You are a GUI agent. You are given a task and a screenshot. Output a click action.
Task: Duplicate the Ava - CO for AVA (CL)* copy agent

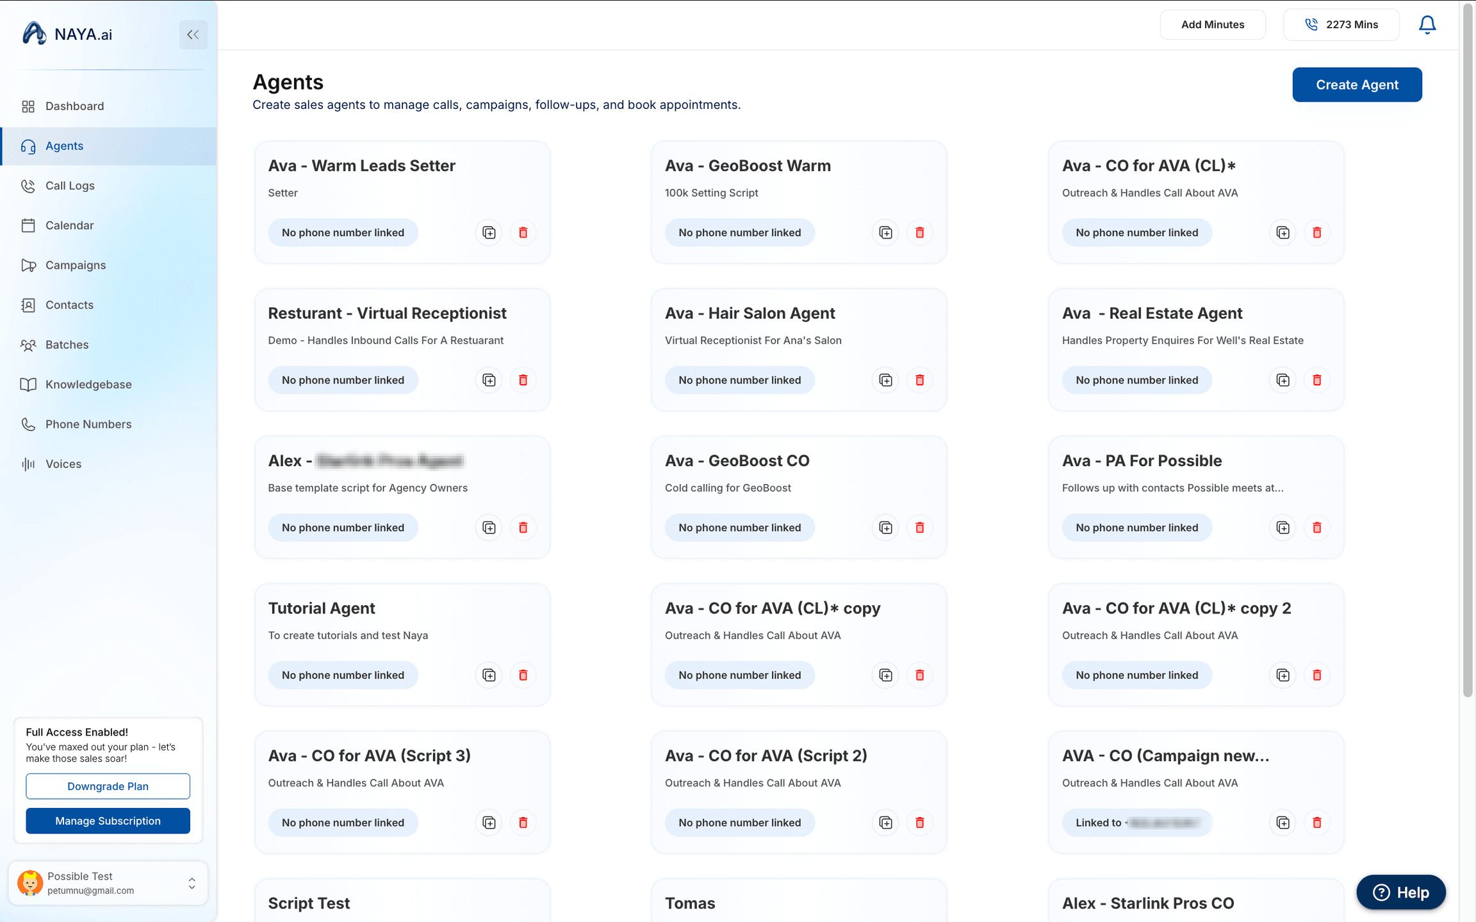[885, 675]
